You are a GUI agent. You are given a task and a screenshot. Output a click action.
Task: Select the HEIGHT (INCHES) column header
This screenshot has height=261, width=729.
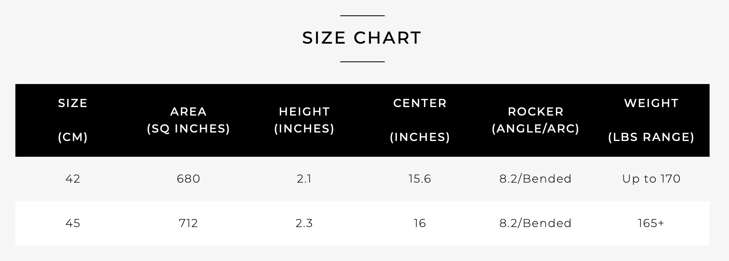tap(304, 120)
